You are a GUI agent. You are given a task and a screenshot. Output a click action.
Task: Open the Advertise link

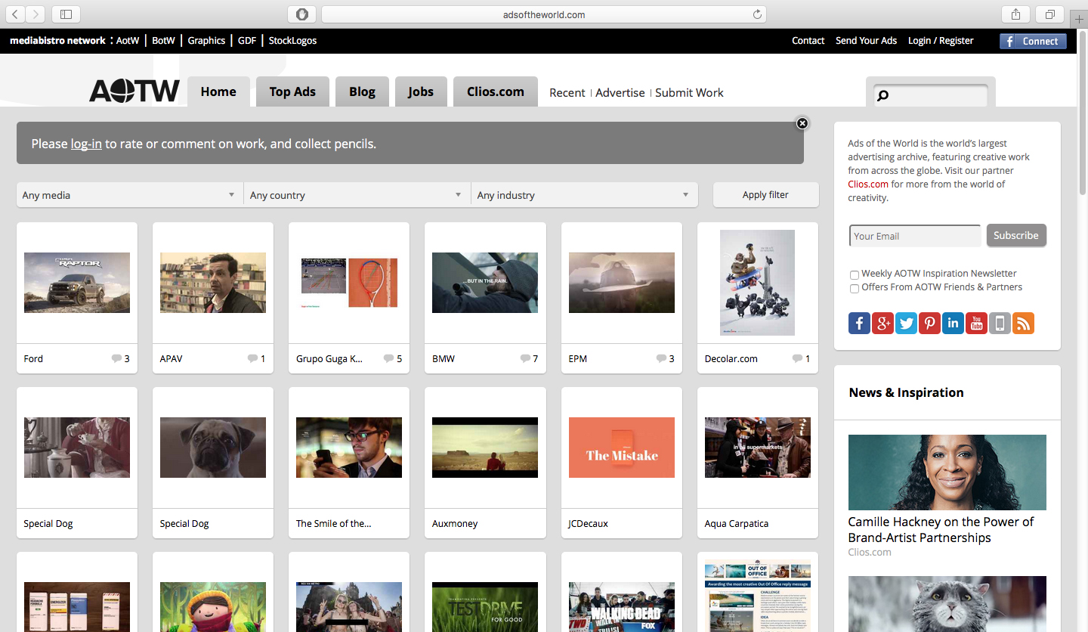pos(620,92)
